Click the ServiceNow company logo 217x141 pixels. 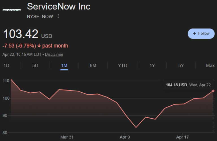tap(12, 10)
